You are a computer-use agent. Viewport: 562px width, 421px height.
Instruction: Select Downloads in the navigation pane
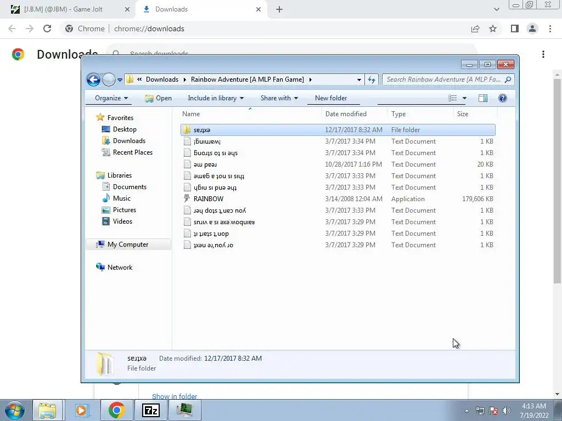[x=123, y=141]
